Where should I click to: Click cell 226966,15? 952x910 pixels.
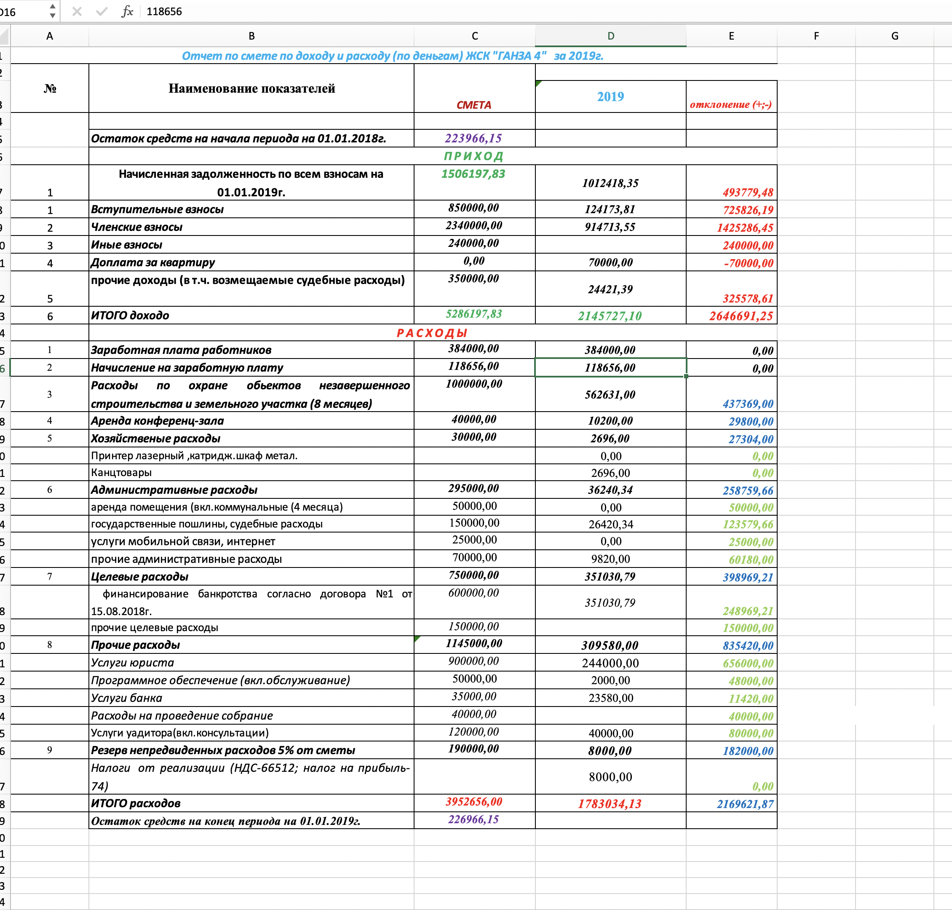pos(475,820)
